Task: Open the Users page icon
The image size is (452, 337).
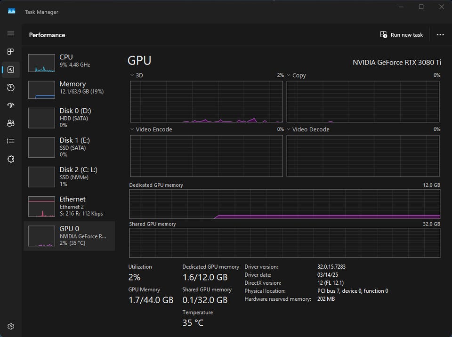Action: click(11, 123)
